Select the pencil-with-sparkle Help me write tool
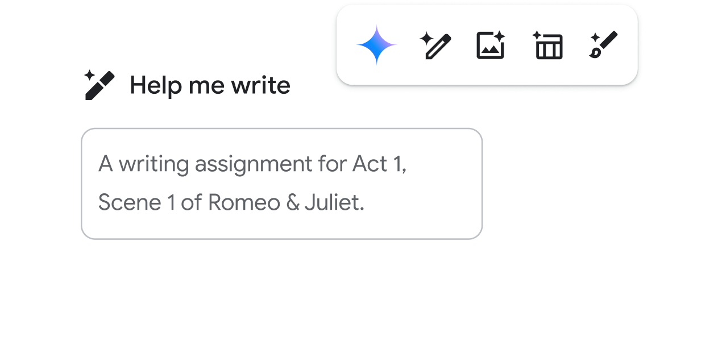The width and height of the screenshot is (718, 357). pos(435,45)
